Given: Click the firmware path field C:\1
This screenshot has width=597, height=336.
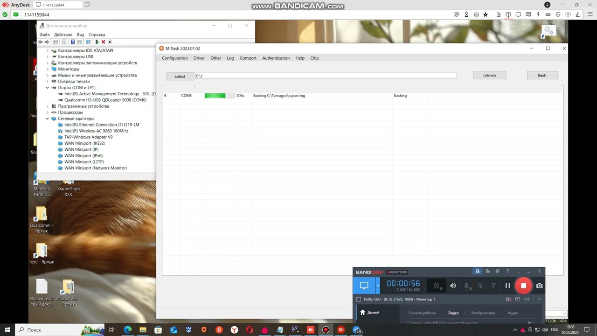Looking at the screenshot, I should click(x=326, y=76).
